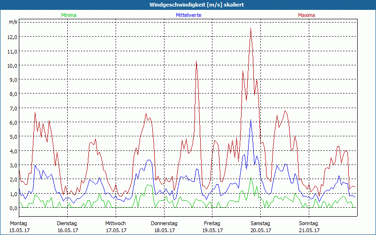The image size is (376, 235).
Task: Click the date '20.05.17'
Action: pos(261,231)
